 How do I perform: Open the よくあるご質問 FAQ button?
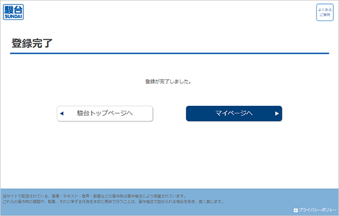point(325,12)
